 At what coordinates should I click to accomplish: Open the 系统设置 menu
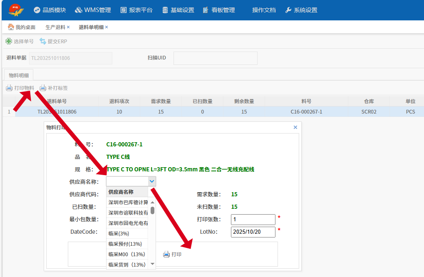301,10
